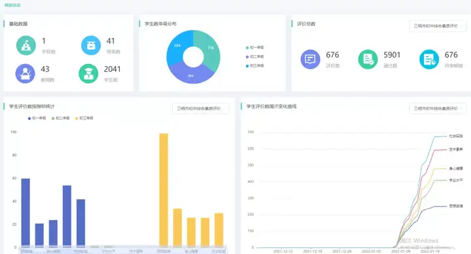Click the class count icon showing 41
This screenshot has height=254, width=471.
coord(91,45)
